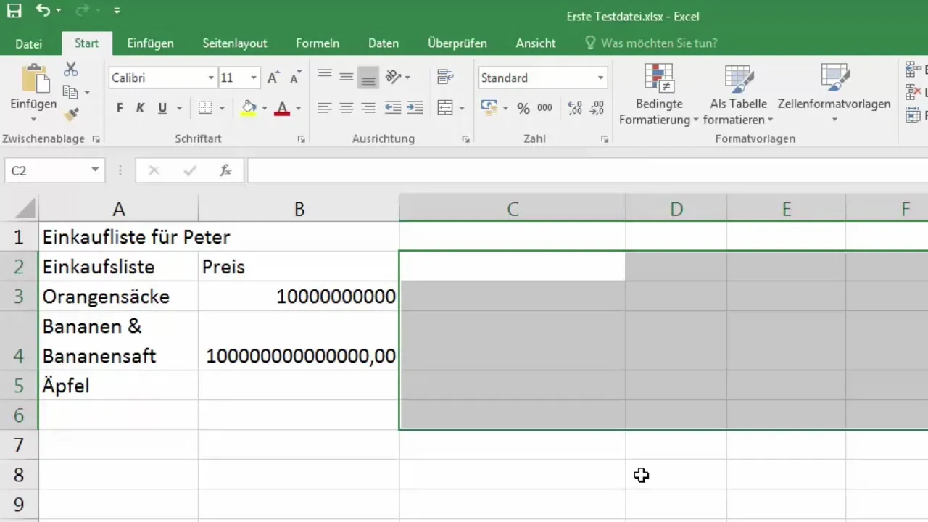Click merge and center icon
928x522 pixels.
click(445, 108)
